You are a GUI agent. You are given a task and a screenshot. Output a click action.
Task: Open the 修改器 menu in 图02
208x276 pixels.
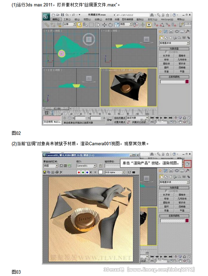tap(109, 20)
